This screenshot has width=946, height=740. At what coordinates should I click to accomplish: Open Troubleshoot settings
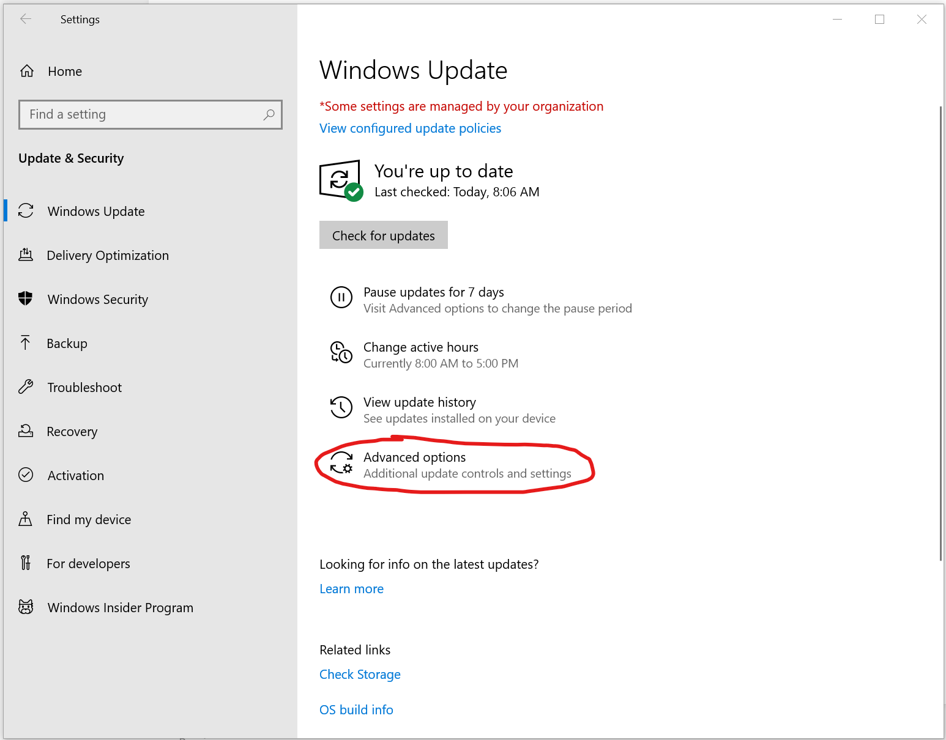151,387
